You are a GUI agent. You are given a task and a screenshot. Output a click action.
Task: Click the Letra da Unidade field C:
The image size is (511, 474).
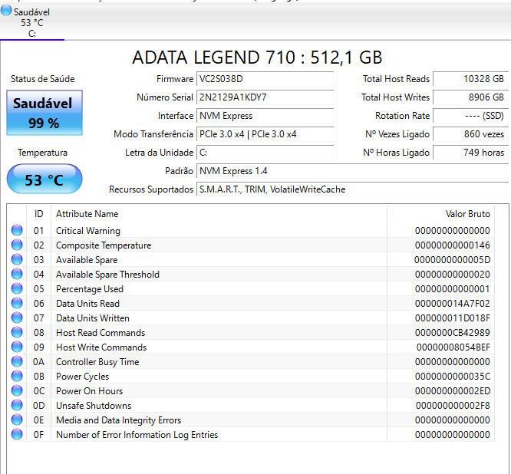265,153
